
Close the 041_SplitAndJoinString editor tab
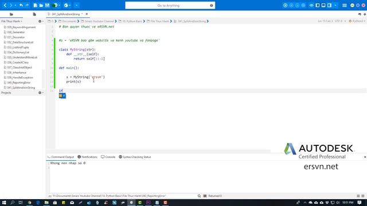(87, 14)
